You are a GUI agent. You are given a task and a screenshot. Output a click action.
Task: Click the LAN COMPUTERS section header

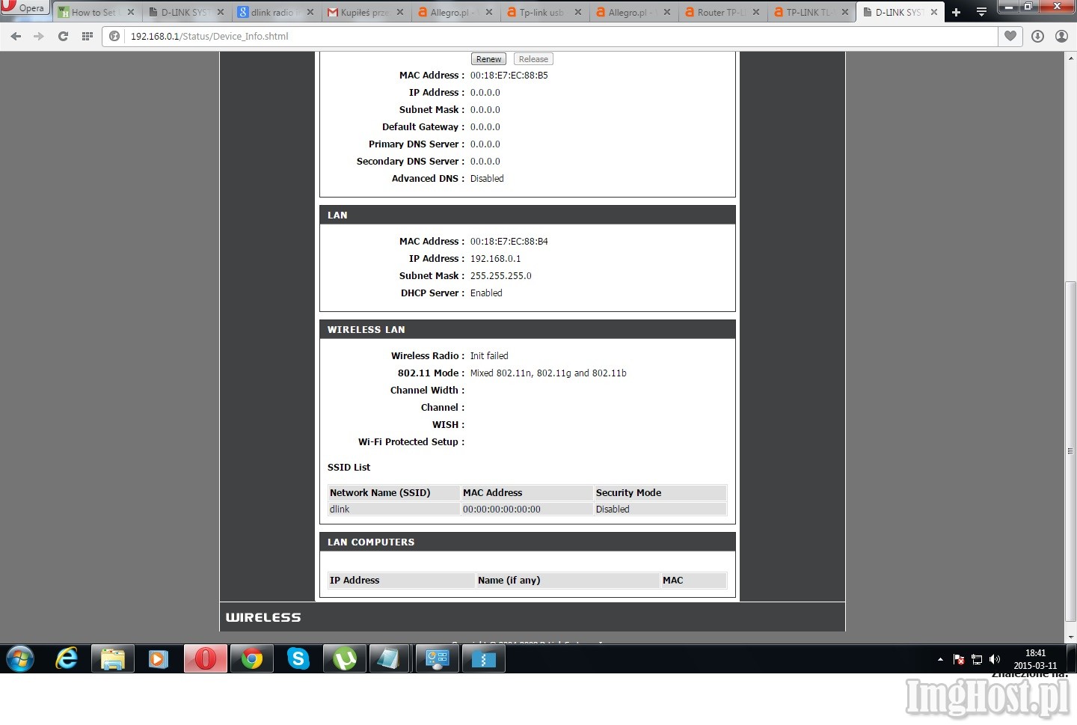(x=527, y=542)
